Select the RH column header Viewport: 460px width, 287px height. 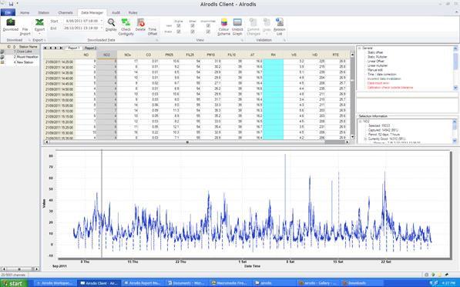[273, 55]
